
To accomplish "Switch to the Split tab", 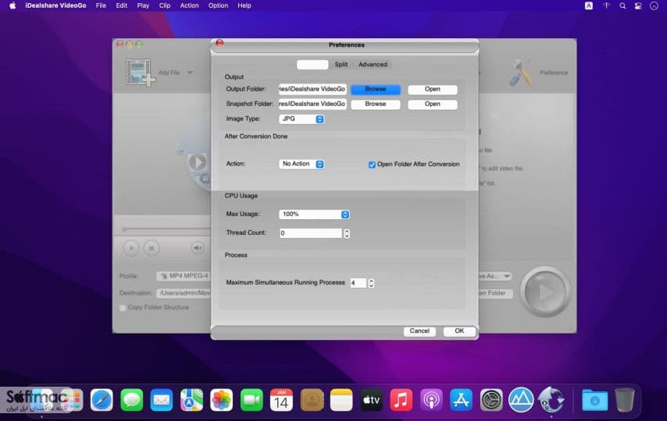I will pos(341,65).
